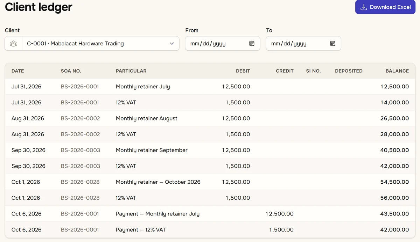
Task: Click the Client ledger page heading
Action: click(38, 7)
